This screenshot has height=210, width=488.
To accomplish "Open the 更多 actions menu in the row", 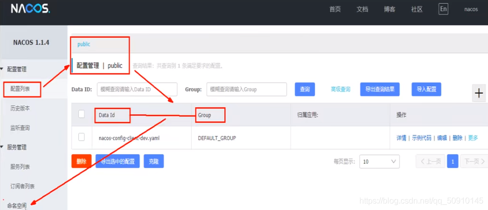I will click(x=473, y=138).
